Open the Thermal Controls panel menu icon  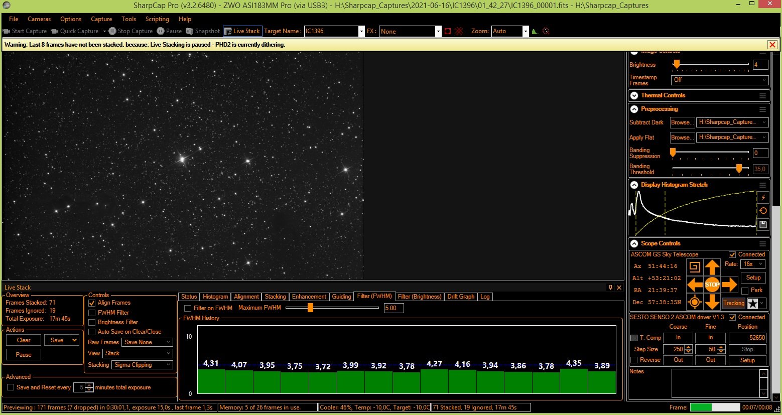[762, 95]
